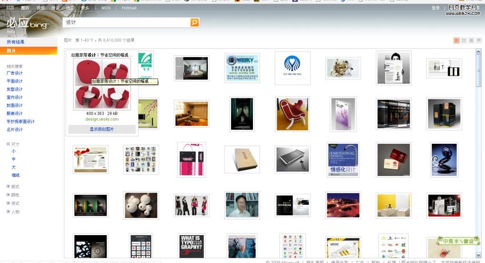Select 所有结果 in the left sidebar
Image resolution: width=485 pixels, height=263 pixels.
point(16,42)
